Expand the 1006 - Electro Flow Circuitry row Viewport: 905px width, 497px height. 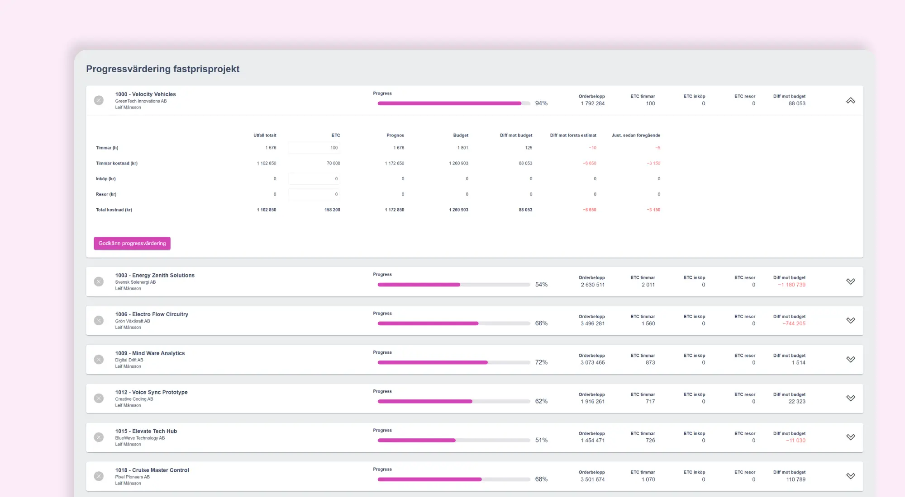tap(851, 320)
